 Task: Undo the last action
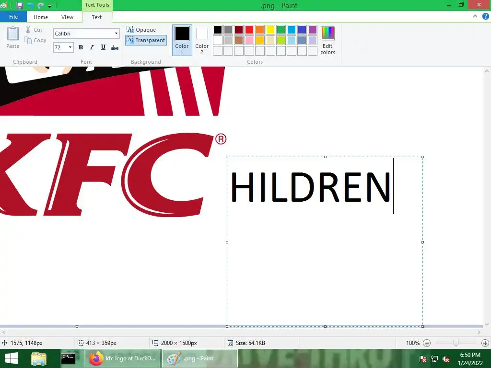pyautogui.click(x=30, y=5)
